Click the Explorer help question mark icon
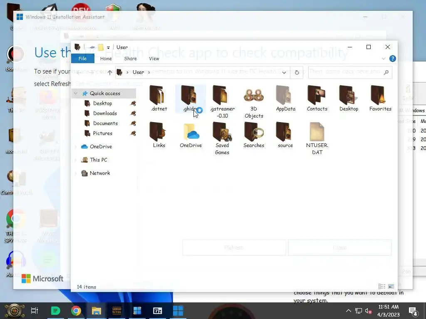Image resolution: width=426 pixels, height=319 pixels. tap(392, 59)
